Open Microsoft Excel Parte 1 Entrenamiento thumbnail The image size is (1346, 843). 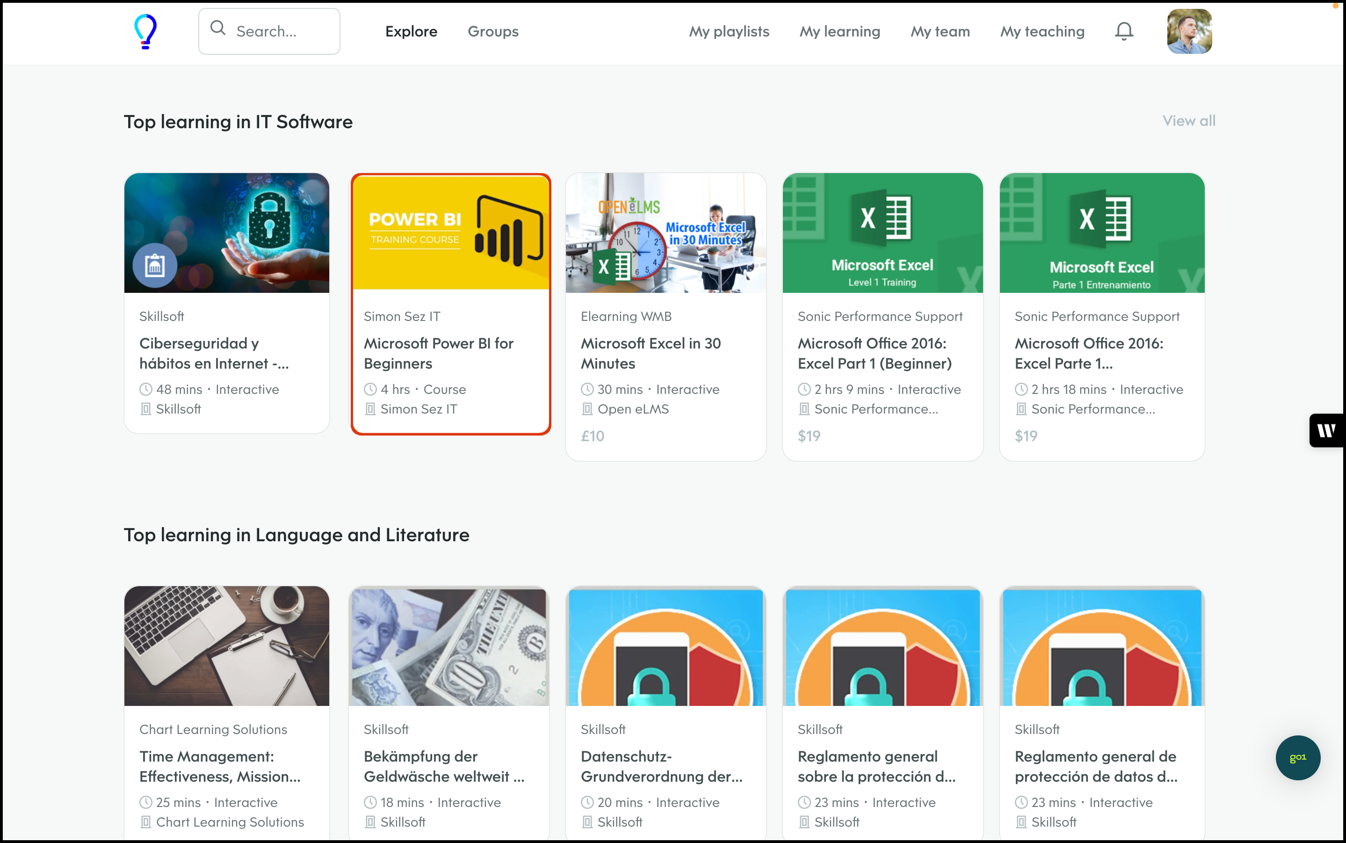tap(1102, 233)
